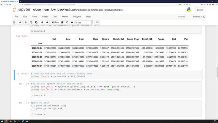Click the Bench_DD column header
This screenshot has height=123, width=218.
(x=147, y=39)
